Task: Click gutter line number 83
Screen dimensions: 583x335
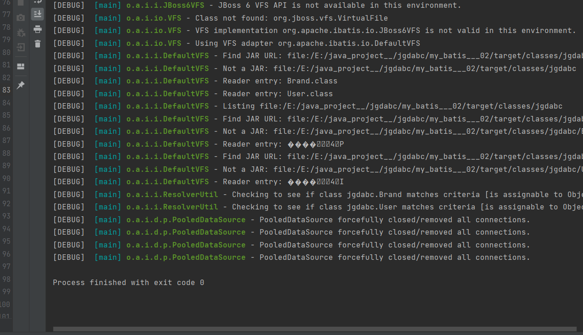Action: click(6, 90)
